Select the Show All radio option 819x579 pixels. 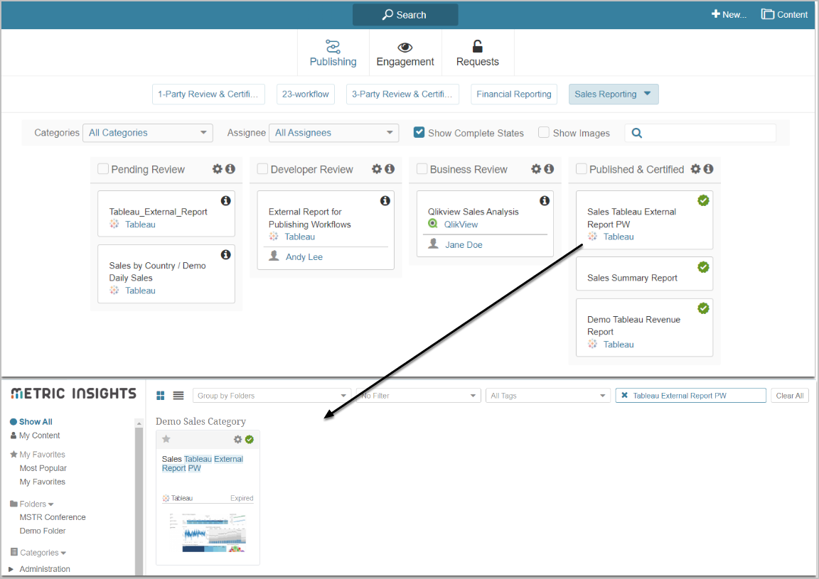click(x=14, y=422)
